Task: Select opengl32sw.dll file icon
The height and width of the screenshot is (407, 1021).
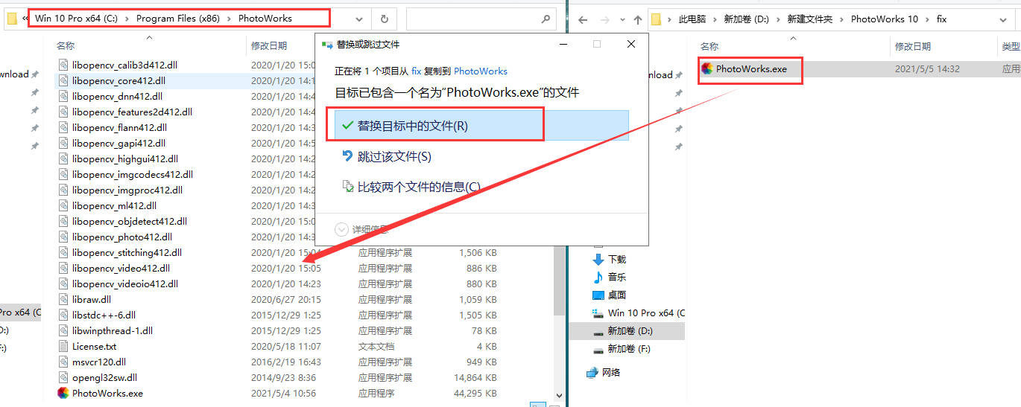Action: tap(63, 377)
